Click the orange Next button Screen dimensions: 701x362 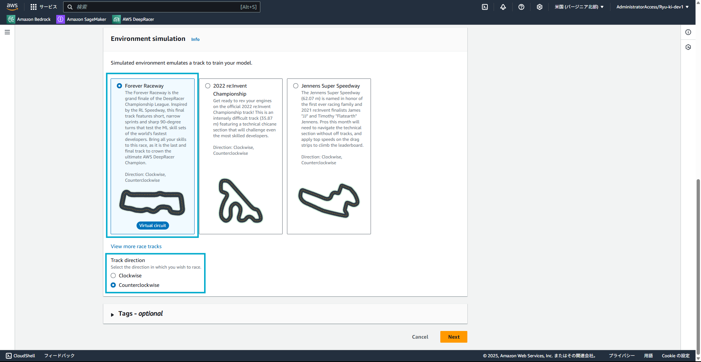tap(454, 337)
